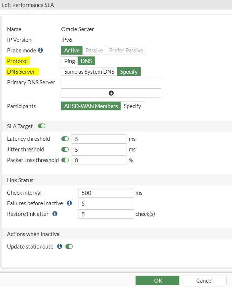
Task: Click the Latency threshold value field
Action: coord(99,139)
